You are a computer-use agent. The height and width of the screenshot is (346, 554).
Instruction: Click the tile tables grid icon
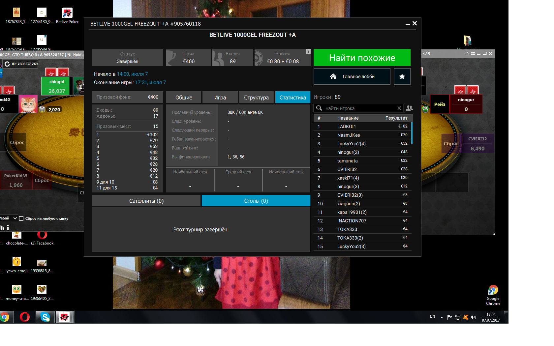473,54
